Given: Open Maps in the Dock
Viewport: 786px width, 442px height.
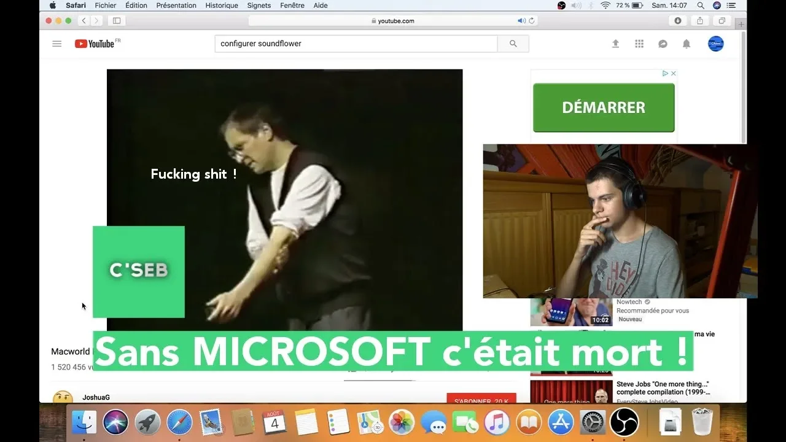Looking at the screenshot, I should point(370,422).
